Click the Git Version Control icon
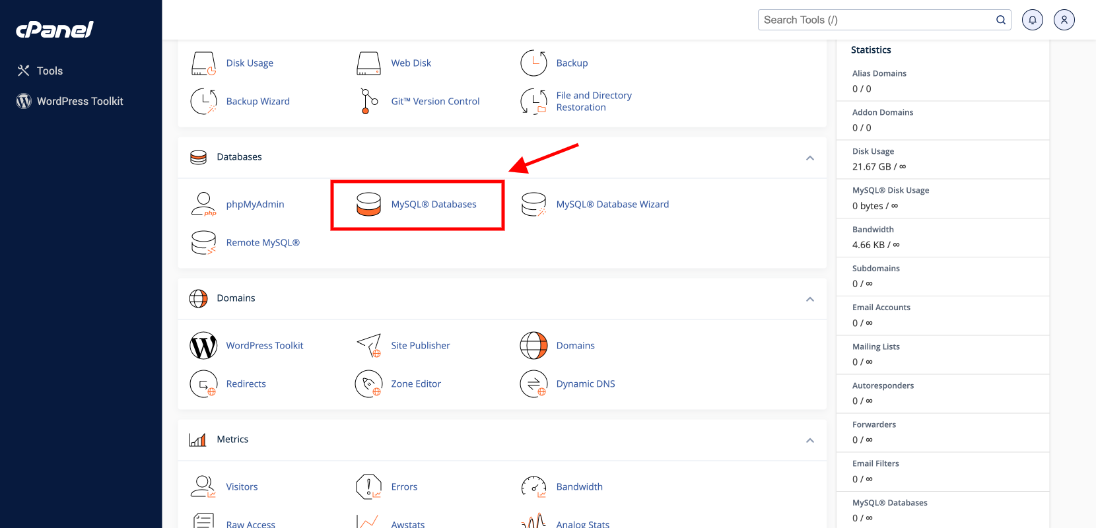 click(x=368, y=102)
